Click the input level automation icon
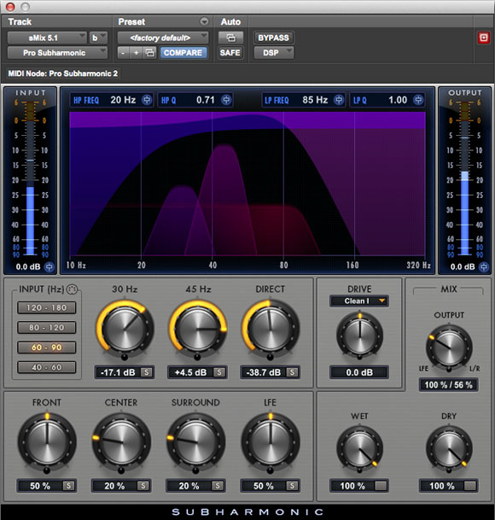The image size is (495, 520). 49,267
